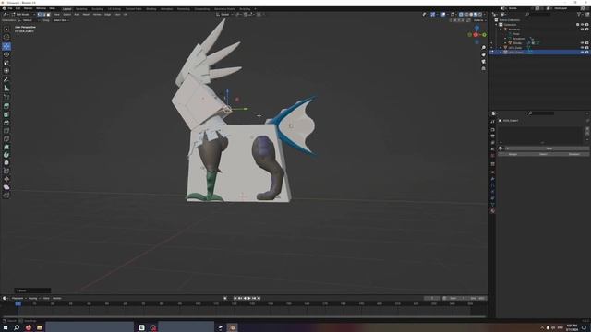Open the Material properties tab icon
591x332 pixels.
492,211
